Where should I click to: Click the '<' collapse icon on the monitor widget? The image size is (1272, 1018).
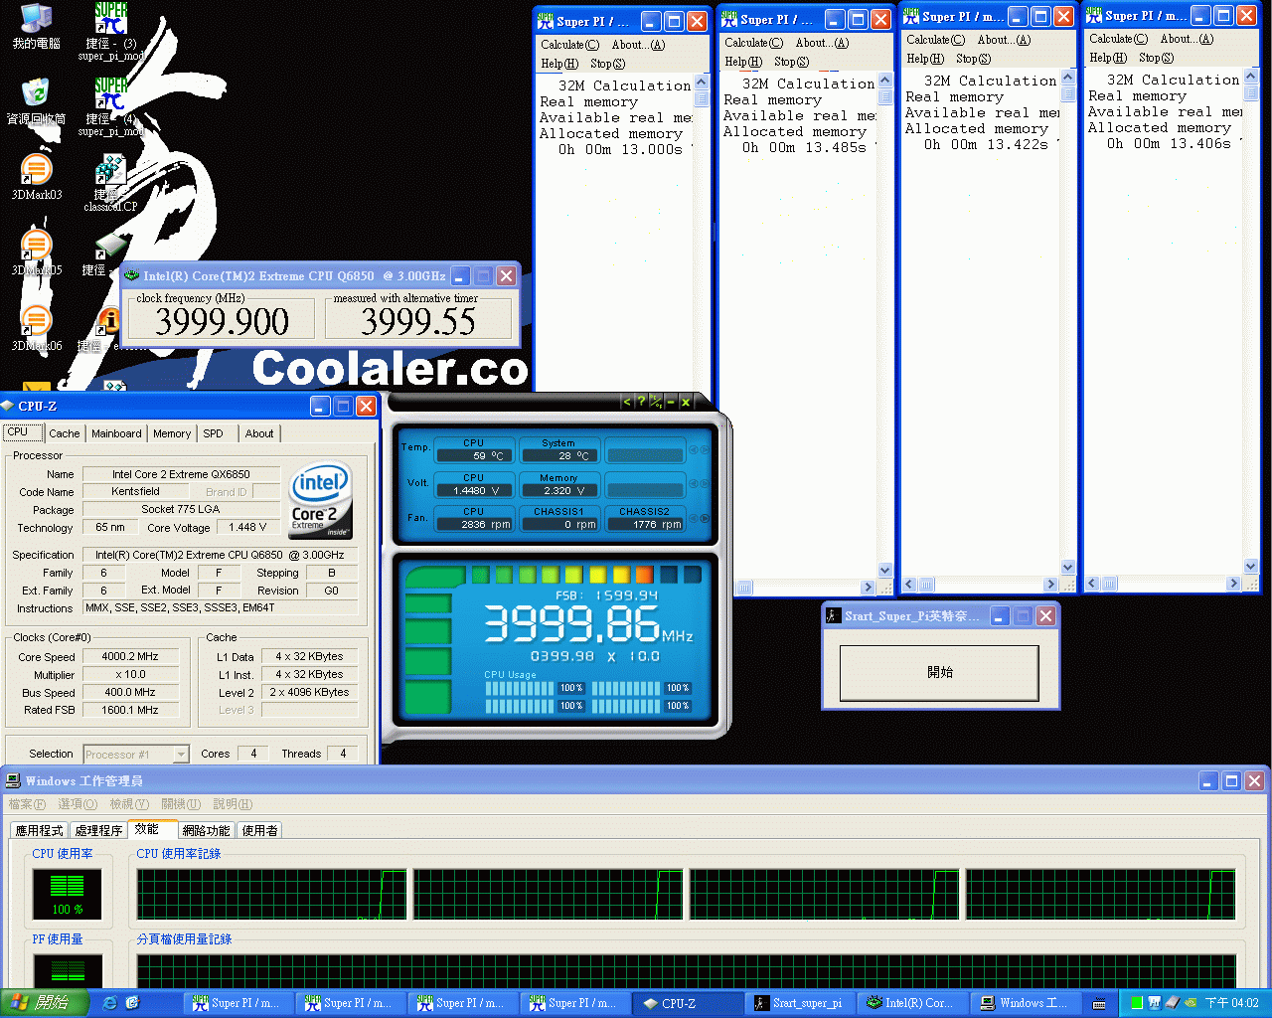coord(626,402)
